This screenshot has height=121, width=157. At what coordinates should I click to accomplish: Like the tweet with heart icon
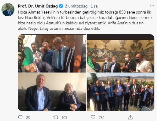click(x=93, y=117)
